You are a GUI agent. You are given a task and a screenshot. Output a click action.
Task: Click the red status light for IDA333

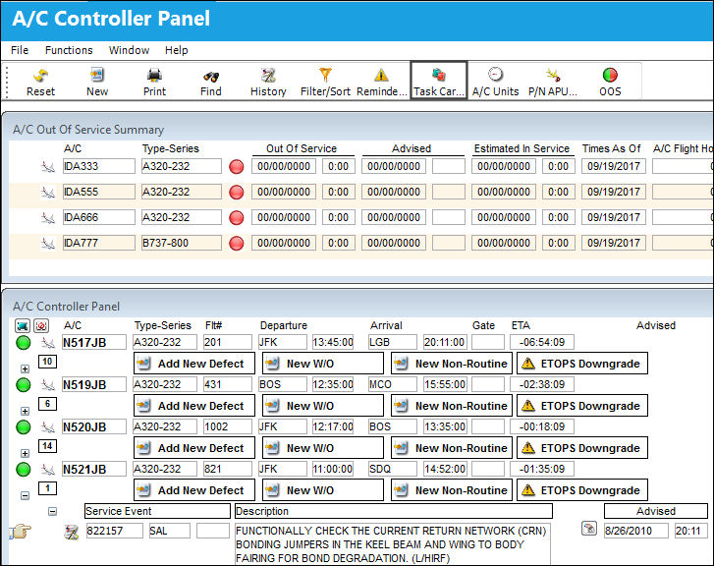click(237, 167)
